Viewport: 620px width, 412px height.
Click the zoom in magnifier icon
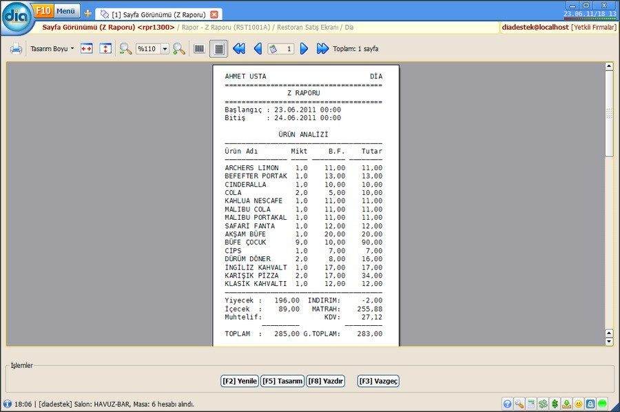coord(178,49)
